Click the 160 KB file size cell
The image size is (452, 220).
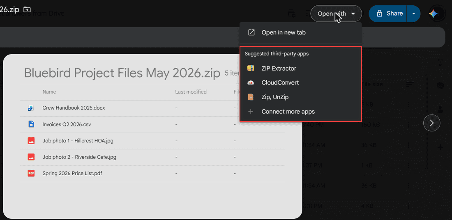coord(370,125)
